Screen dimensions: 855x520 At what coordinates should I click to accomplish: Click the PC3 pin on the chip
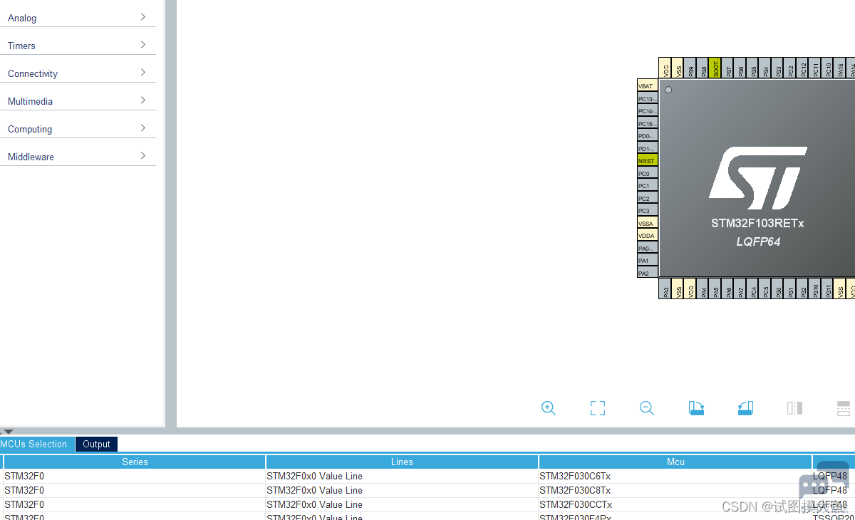(x=648, y=210)
